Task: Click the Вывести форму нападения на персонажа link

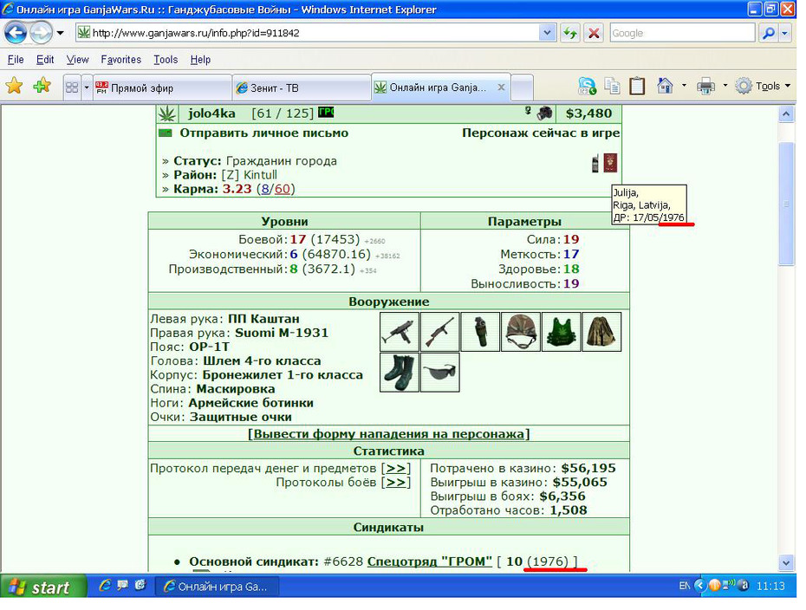Action: click(388, 434)
